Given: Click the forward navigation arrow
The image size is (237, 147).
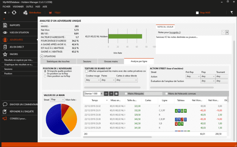Looking at the screenshot, I should tap(9, 13).
